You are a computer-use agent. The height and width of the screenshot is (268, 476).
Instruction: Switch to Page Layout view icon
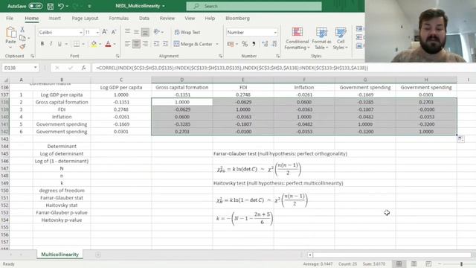coord(414,264)
